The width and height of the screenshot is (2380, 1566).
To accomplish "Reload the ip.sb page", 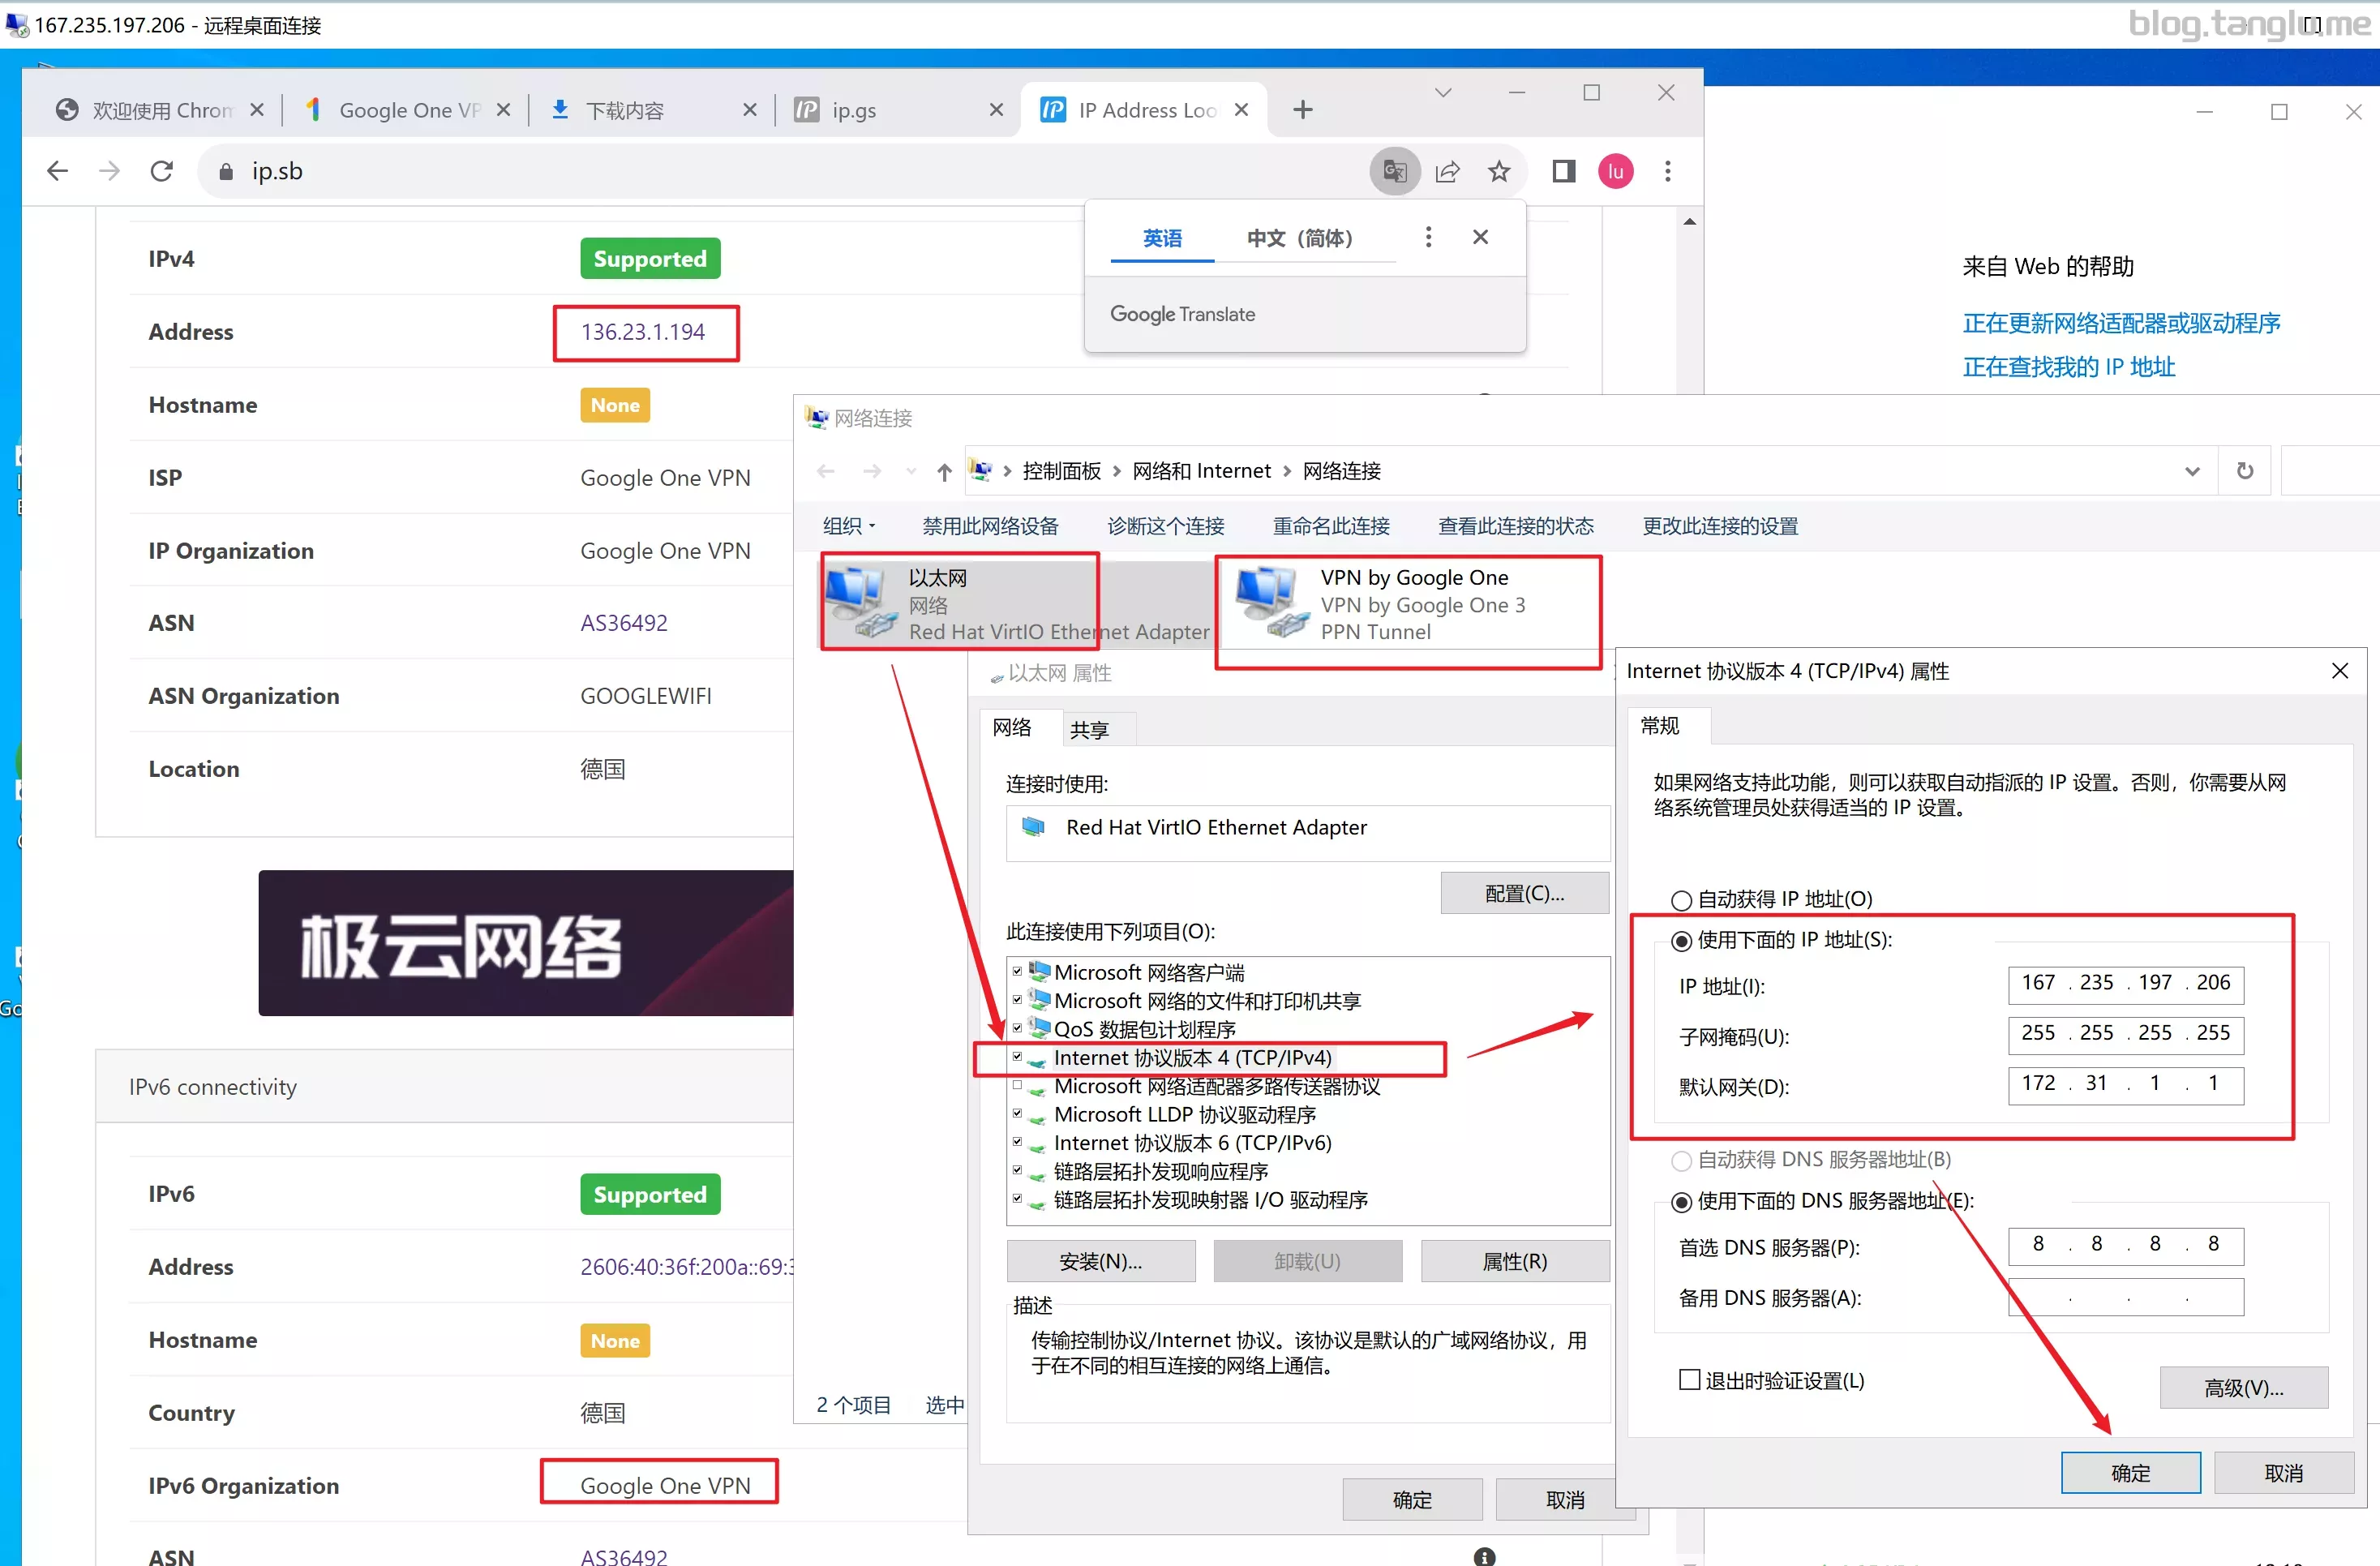I will pos(162,171).
